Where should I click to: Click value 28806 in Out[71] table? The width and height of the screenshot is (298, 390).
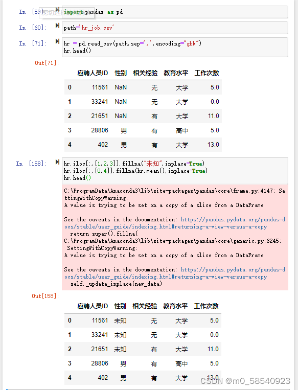[100, 130]
